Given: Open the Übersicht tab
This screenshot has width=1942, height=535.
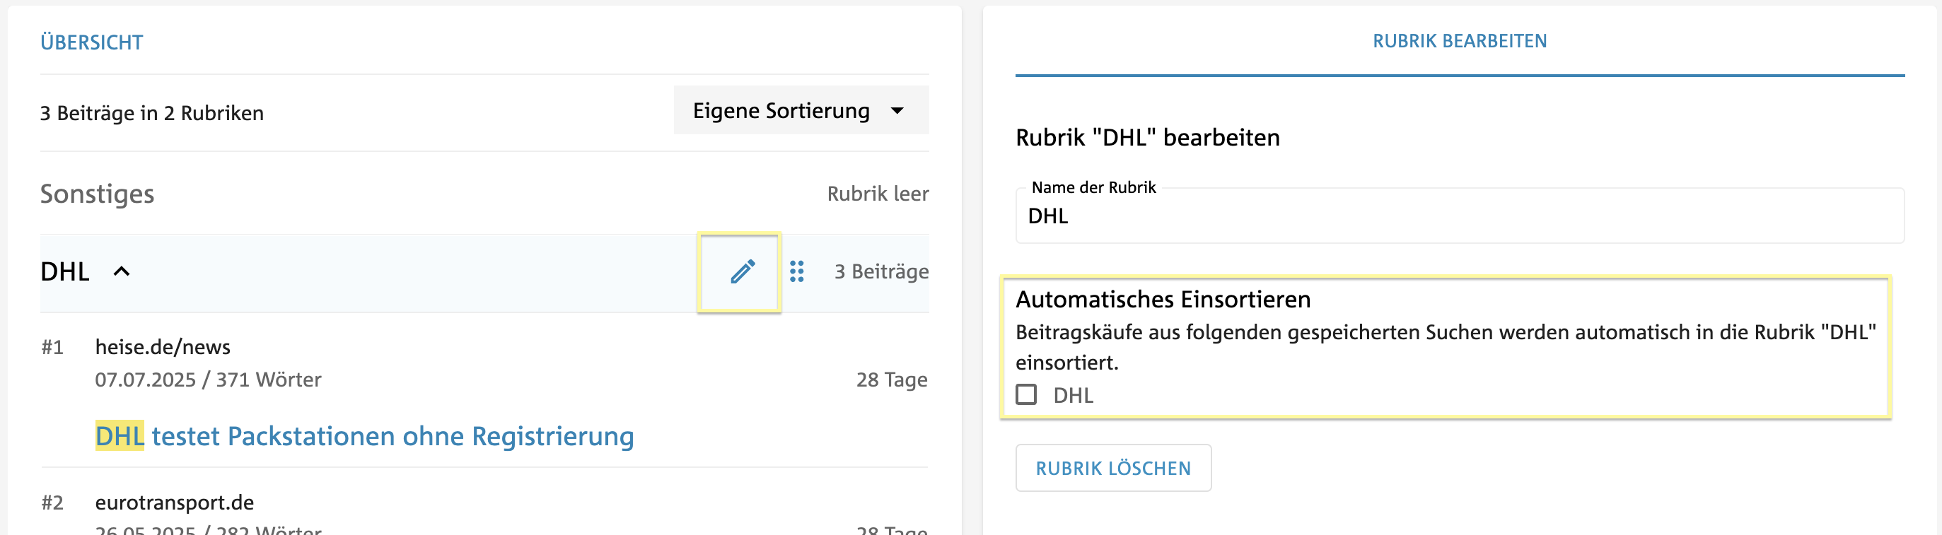Looking at the screenshot, I should (92, 42).
